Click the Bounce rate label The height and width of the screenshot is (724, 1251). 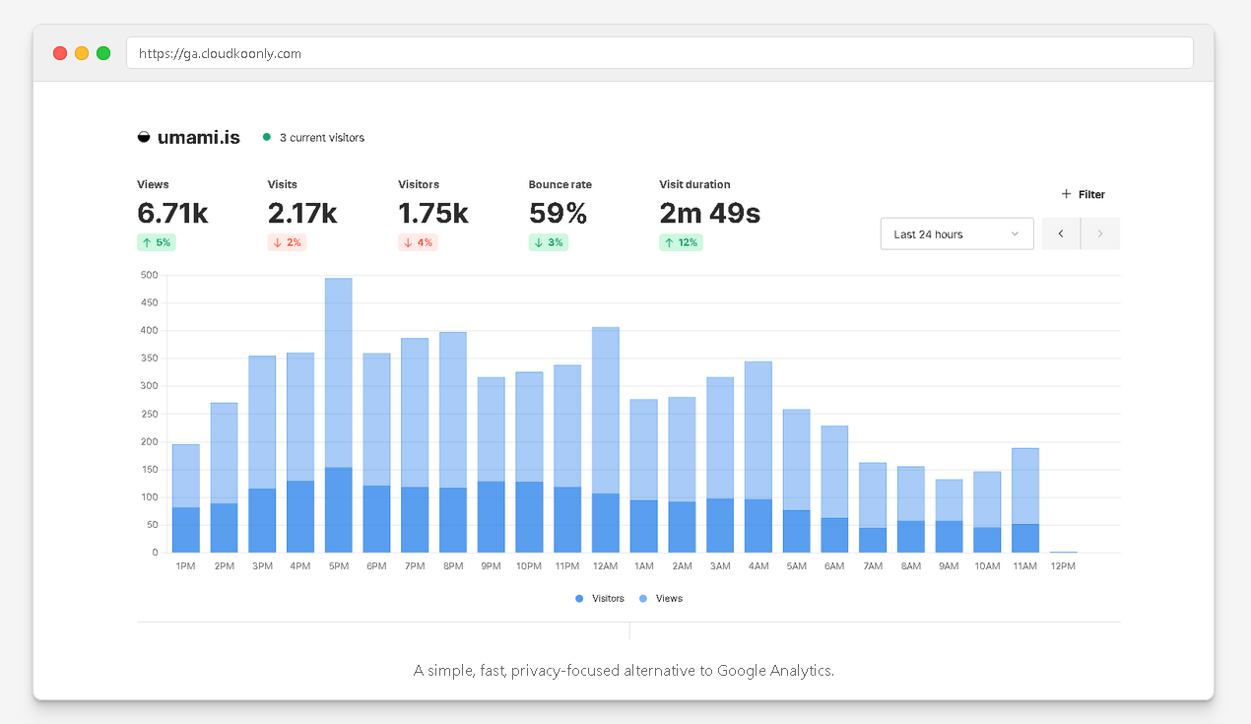point(560,184)
